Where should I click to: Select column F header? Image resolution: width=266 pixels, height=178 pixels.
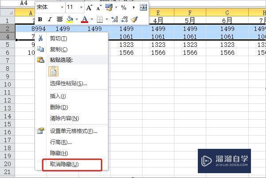click(190, 13)
